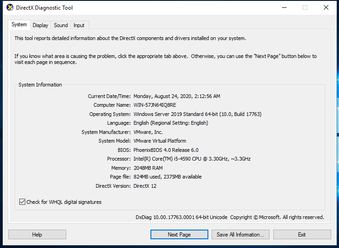The height and width of the screenshot is (248, 339).
Task: Select the System tab
Action: point(19,25)
